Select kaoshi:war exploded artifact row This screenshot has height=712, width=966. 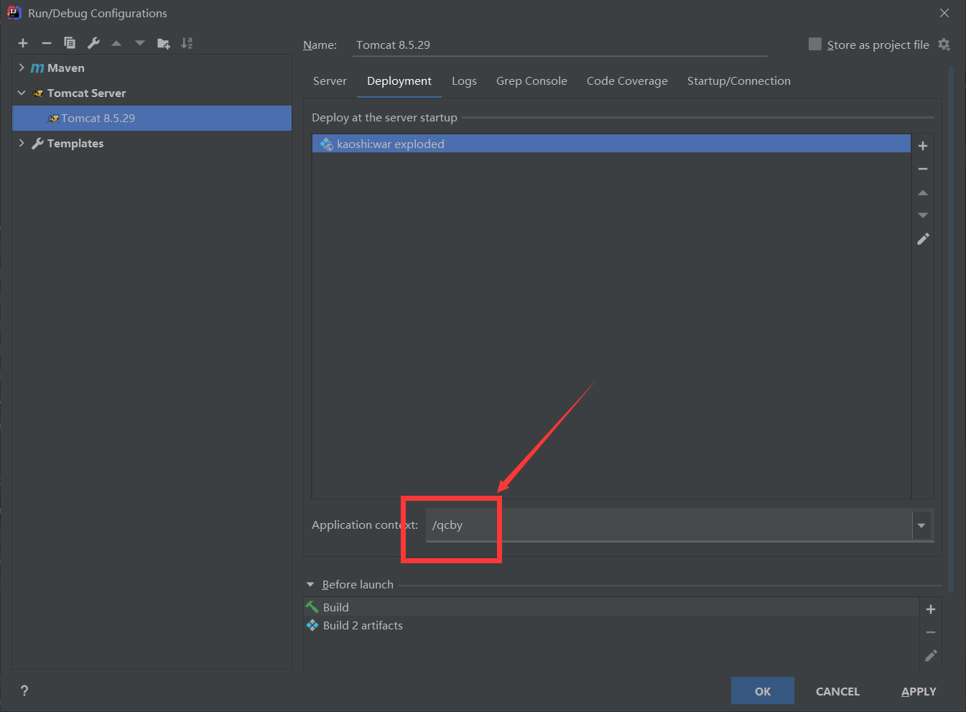click(611, 144)
